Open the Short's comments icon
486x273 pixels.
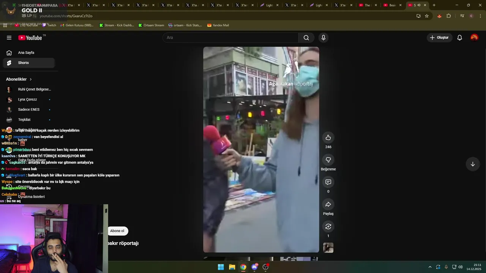coord(328,182)
